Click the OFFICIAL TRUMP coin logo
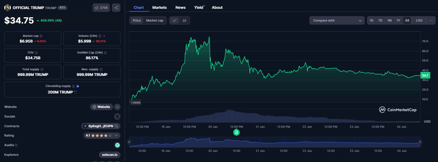This screenshot has width=438, height=162. coord(7,8)
